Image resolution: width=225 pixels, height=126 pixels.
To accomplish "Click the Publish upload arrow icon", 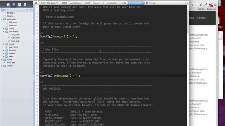I will pos(25,5).
